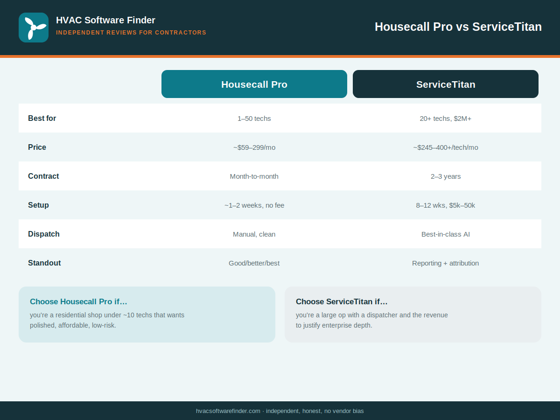Click the Contract row label

tap(43, 176)
